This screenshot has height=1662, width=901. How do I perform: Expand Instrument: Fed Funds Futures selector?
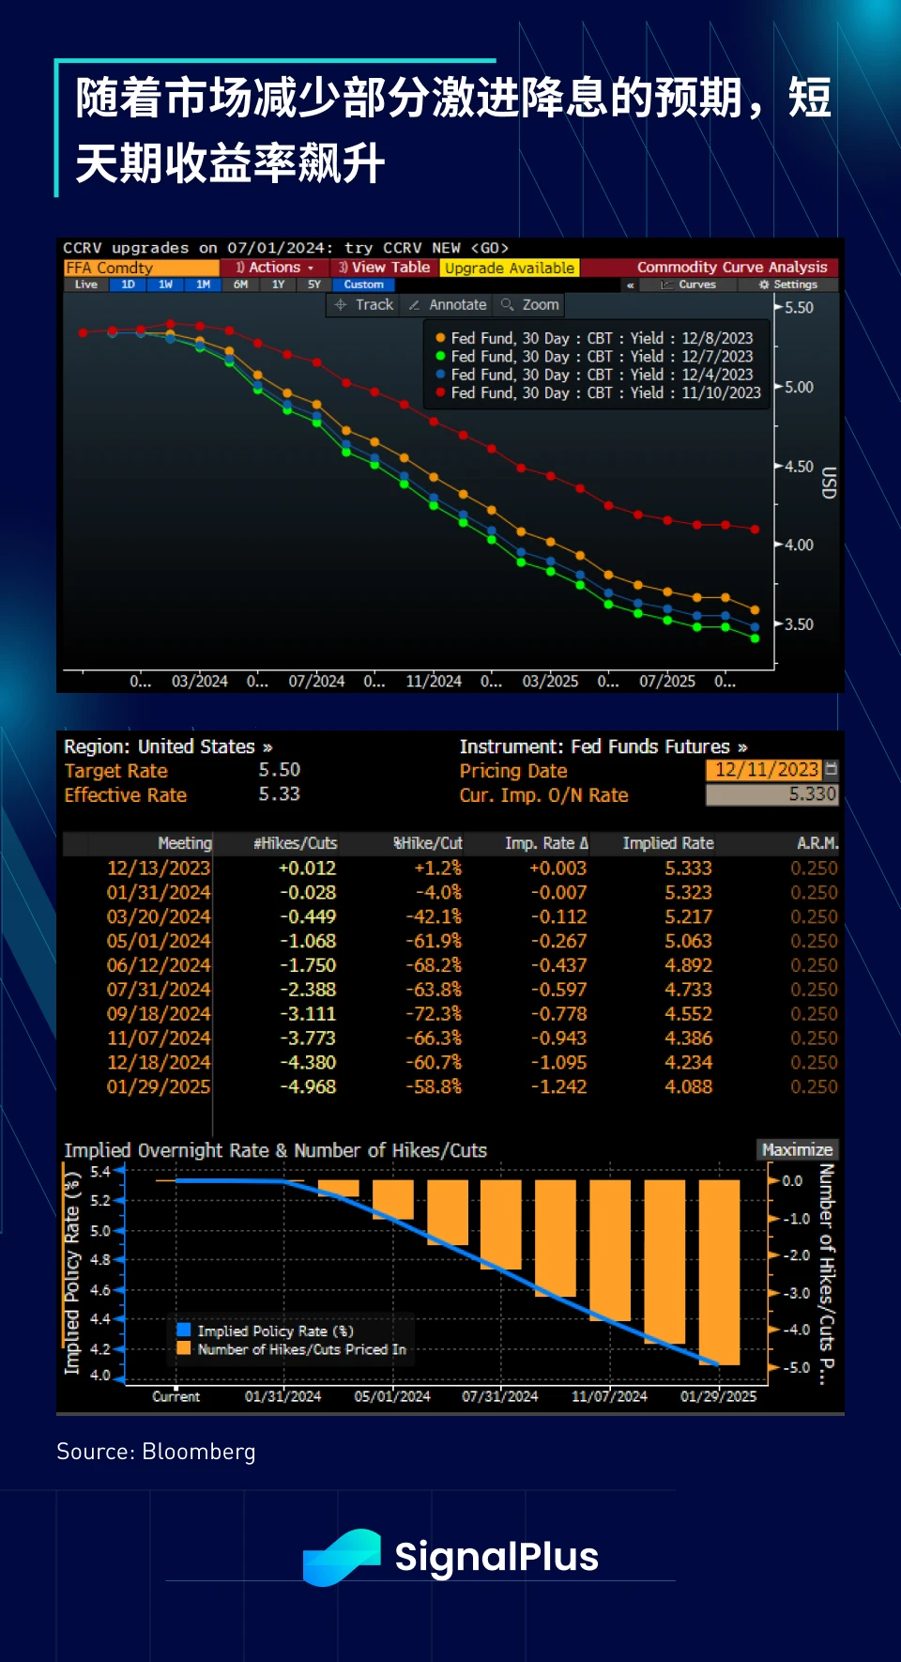point(603,746)
